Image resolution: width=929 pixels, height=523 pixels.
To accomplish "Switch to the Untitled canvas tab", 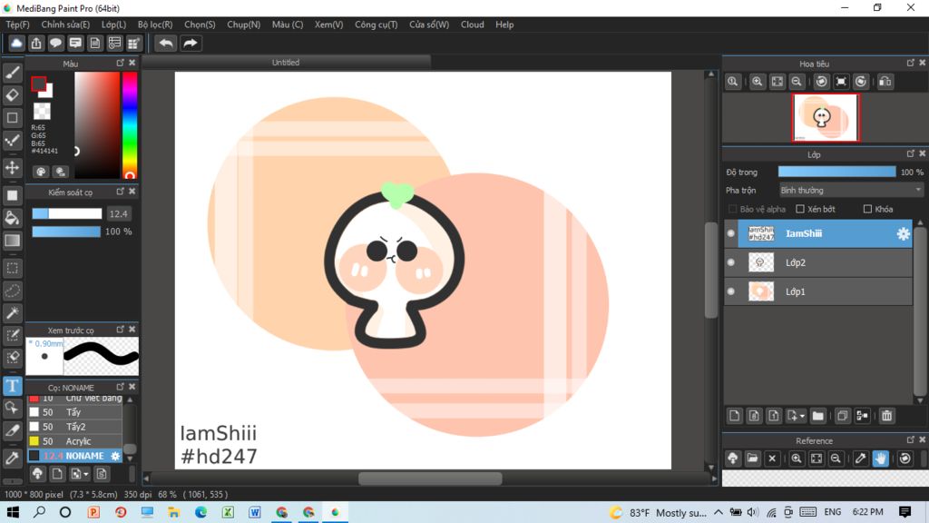I will 286,63.
